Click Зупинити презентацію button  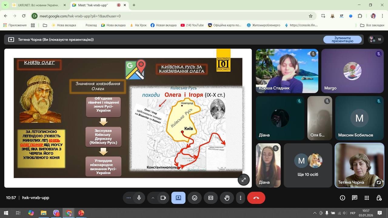click(343, 39)
